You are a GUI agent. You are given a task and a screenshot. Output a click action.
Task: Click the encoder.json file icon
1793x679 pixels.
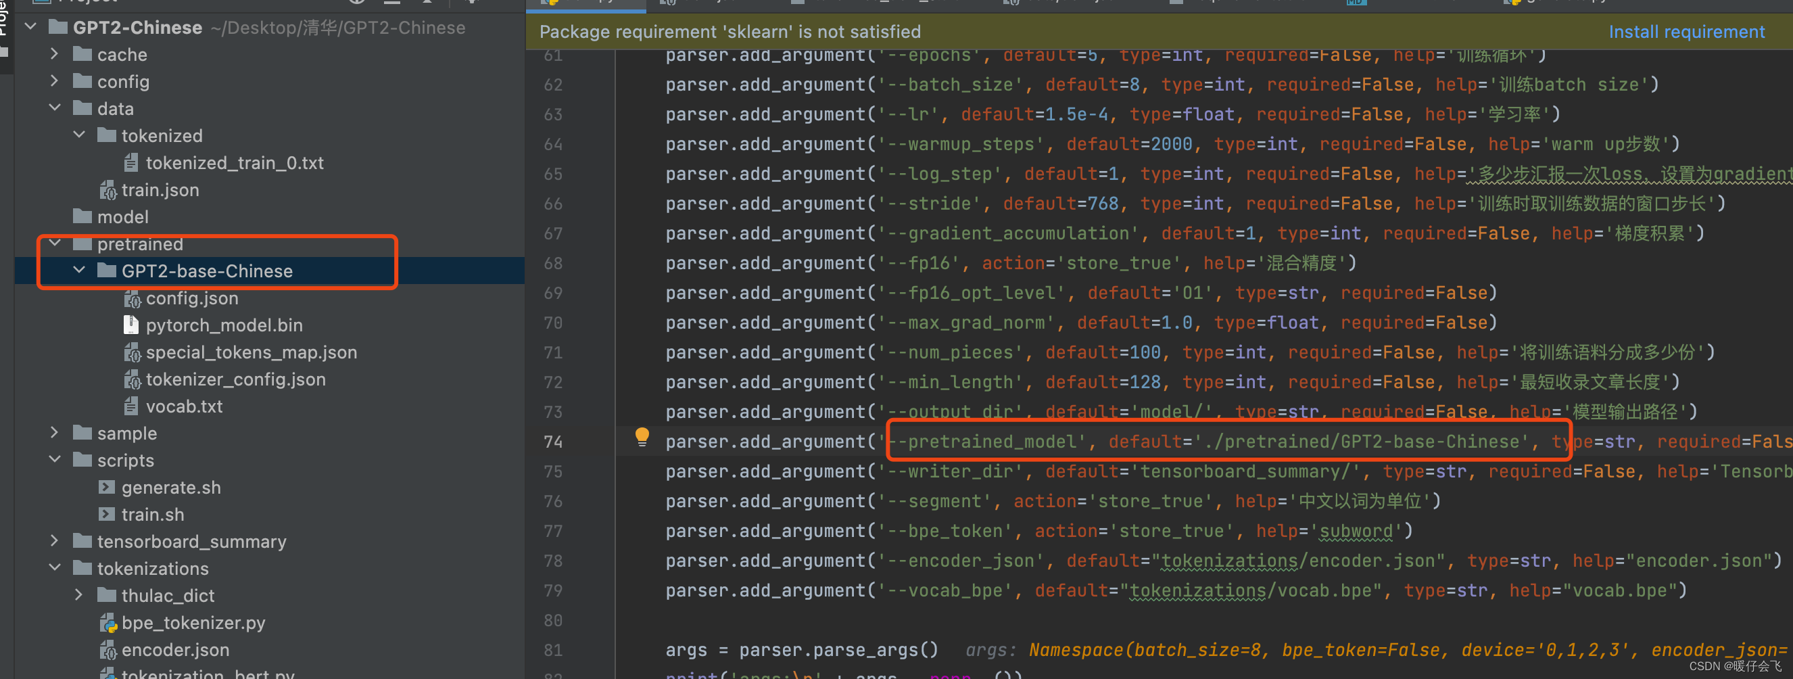[107, 650]
